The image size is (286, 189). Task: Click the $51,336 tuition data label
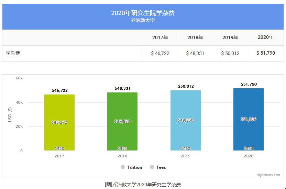(249, 119)
